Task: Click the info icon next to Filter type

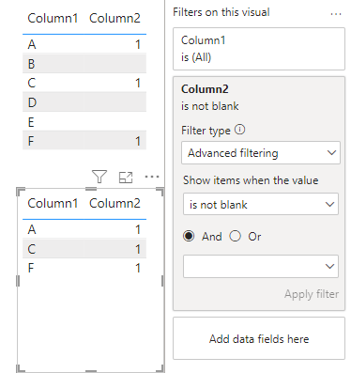Action: (239, 130)
